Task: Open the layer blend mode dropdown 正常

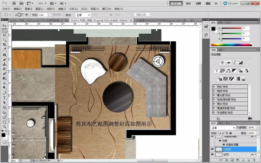Action: 223,128
